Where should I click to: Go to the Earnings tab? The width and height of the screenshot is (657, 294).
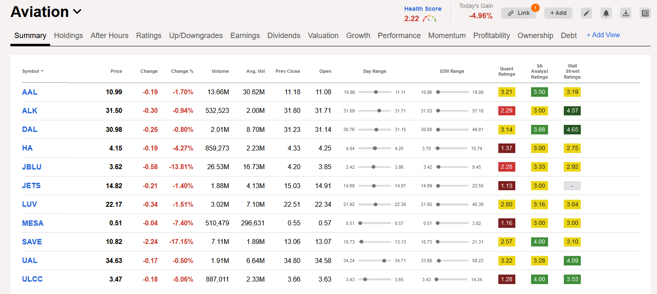pos(245,36)
